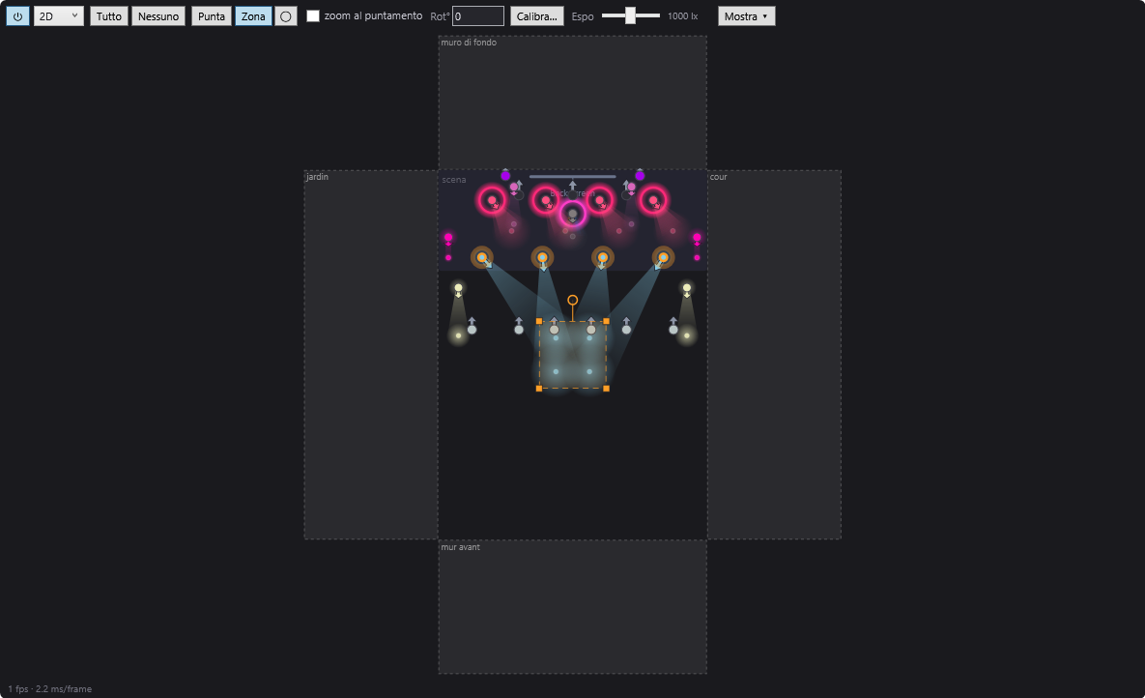Click the top-right orange zone corner handle
The height and width of the screenshot is (698, 1145).
click(606, 322)
